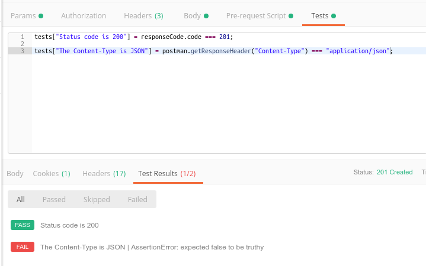Select the failed Content-Type is JSON result
The image size is (426, 266).
152,247
